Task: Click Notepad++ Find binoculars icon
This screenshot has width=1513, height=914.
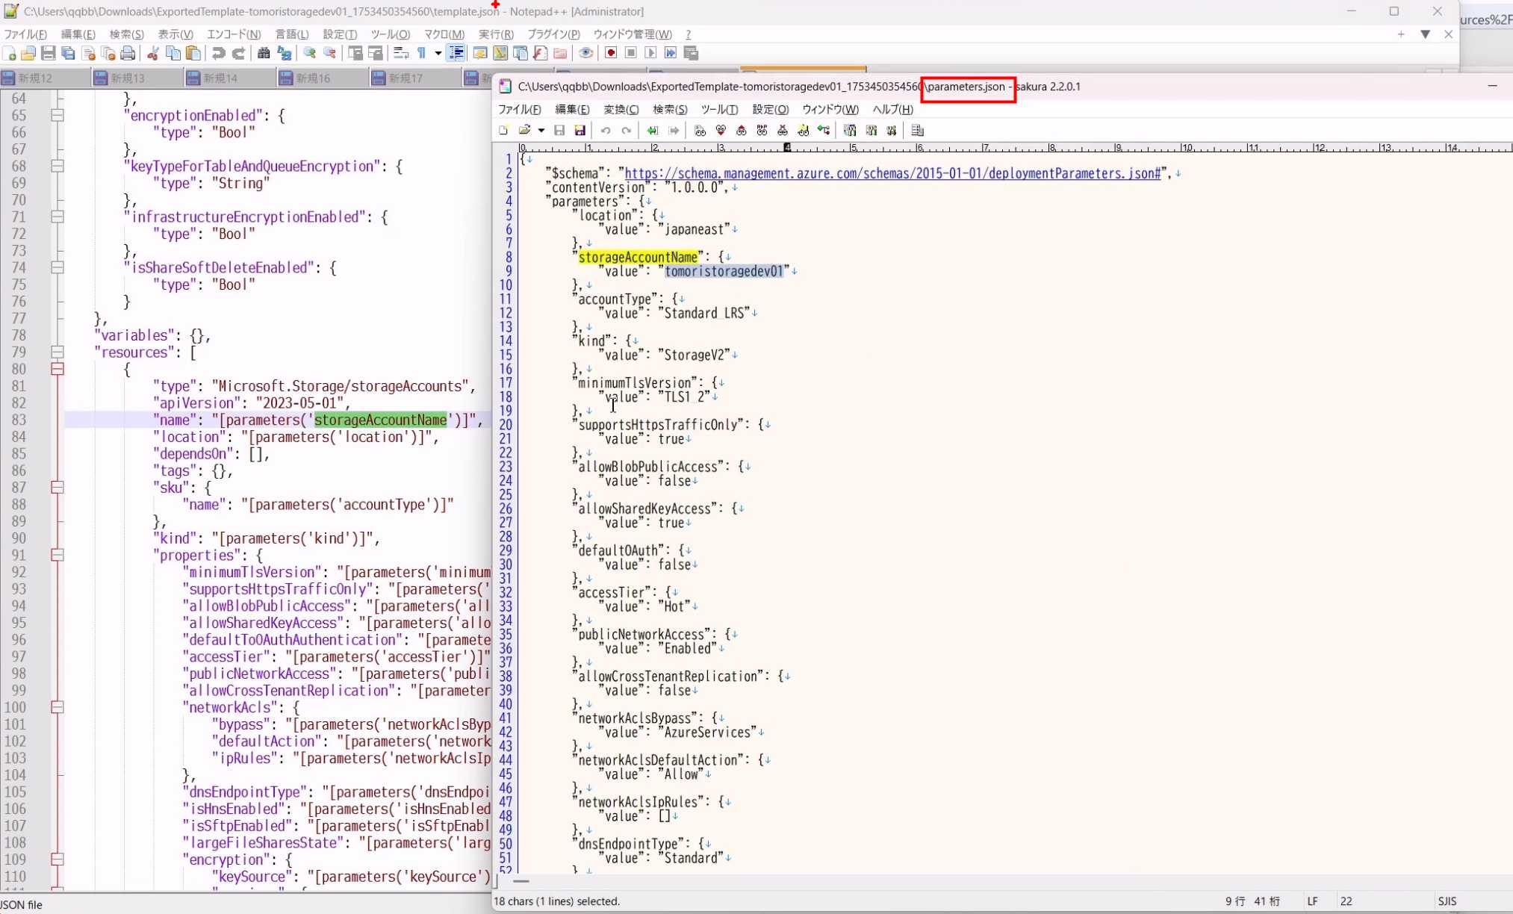Action: (264, 53)
